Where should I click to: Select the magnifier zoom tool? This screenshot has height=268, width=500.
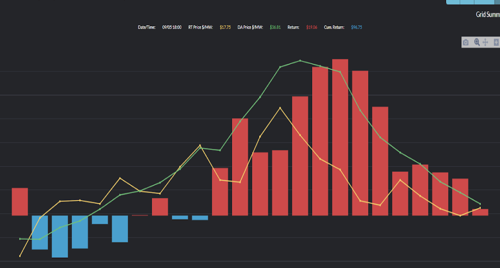coord(477,42)
